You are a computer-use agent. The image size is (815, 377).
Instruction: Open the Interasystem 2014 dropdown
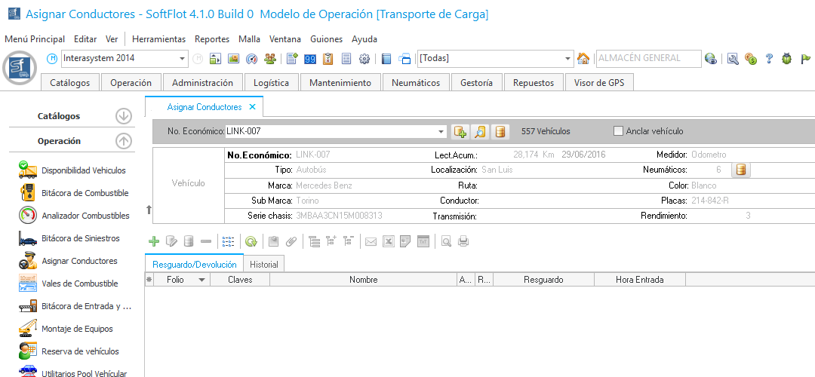[x=183, y=59]
